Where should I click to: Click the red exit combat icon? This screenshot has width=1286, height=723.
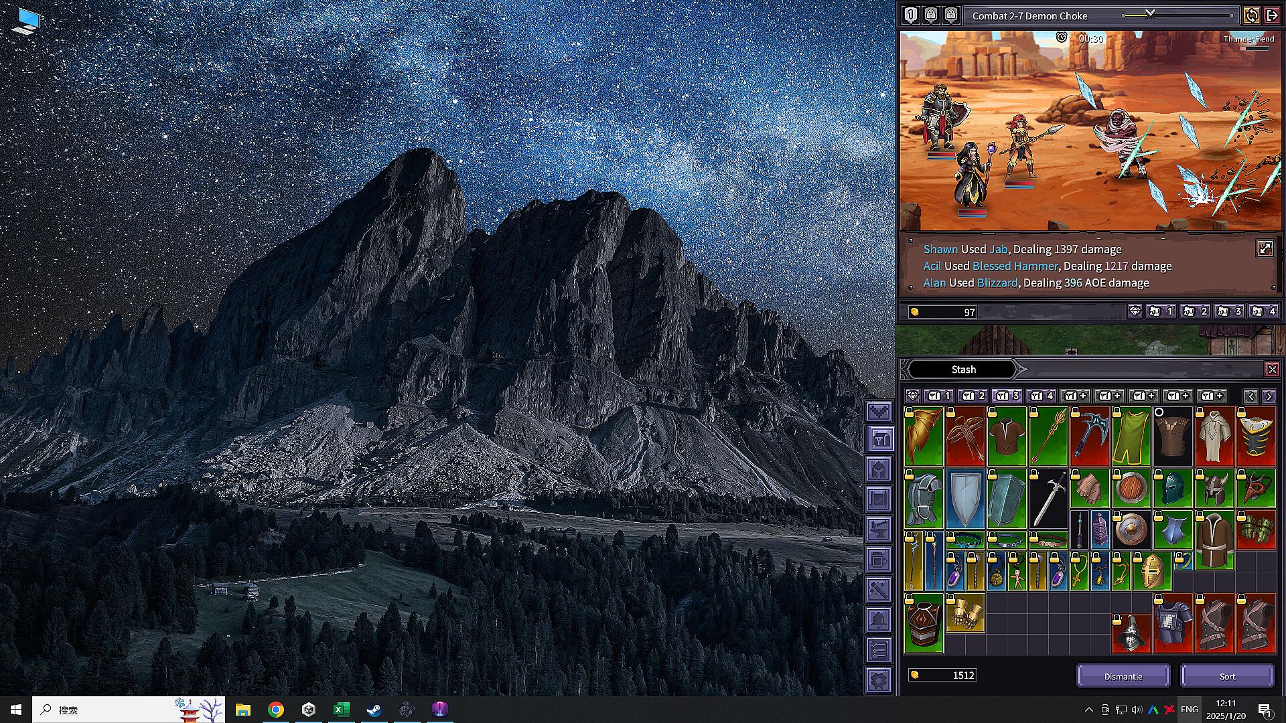click(1272, 15)
